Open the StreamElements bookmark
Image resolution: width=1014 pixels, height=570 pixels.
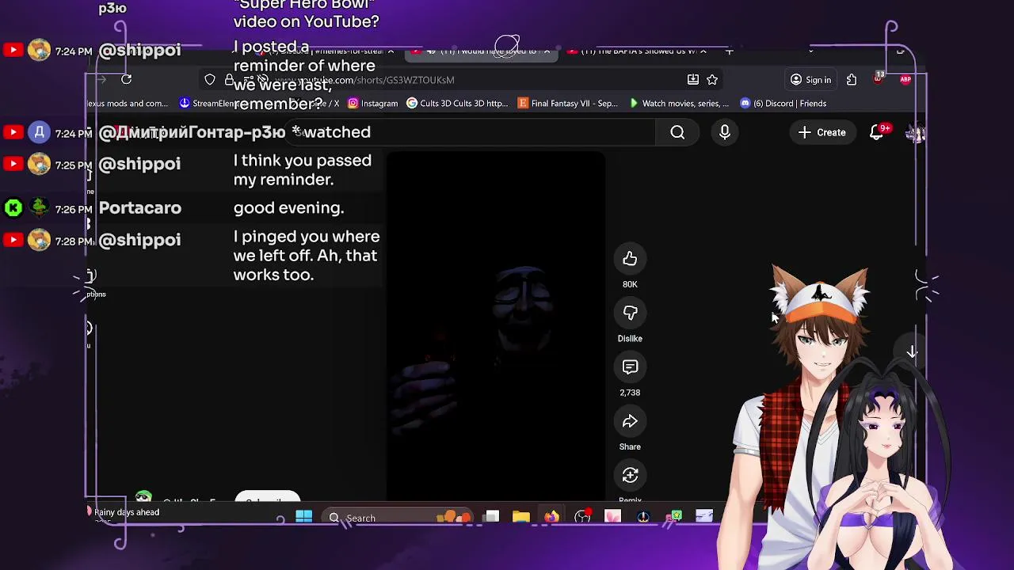[210, 104]
